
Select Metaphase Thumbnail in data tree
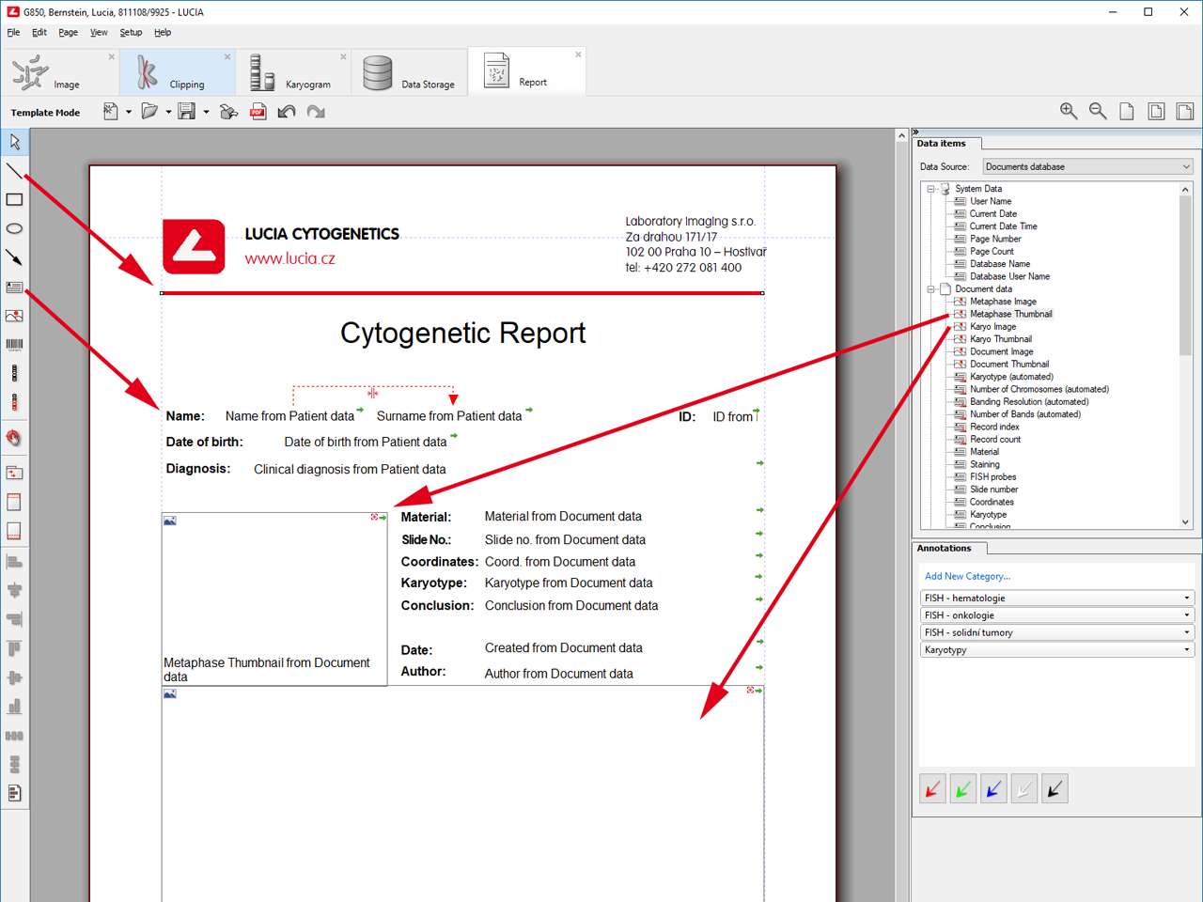(1010, 314)
